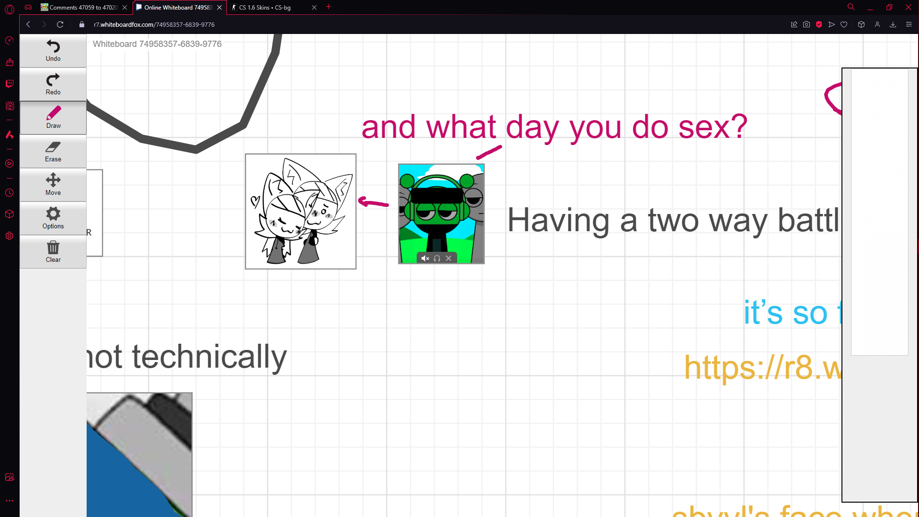Clear the entire whiteboard

coord(53,251)
